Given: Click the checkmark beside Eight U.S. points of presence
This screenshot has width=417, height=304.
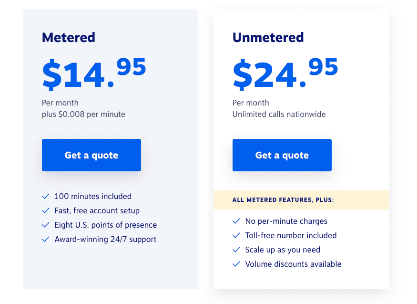Looking at the screenshot, I should point(46,225).
